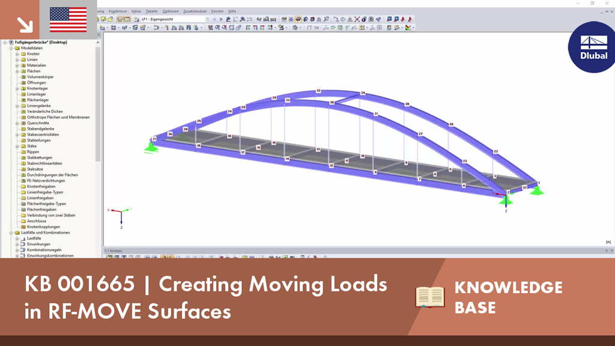Viewport: 615px width, 346px height.
Task: Close the project navigator panel
Action: (x=99, y=35)
